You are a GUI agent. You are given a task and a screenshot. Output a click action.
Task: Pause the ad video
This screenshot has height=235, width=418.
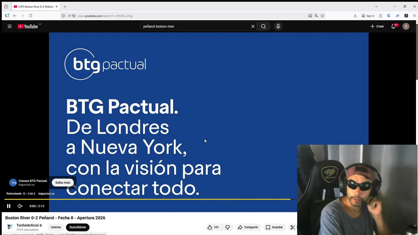9,206
